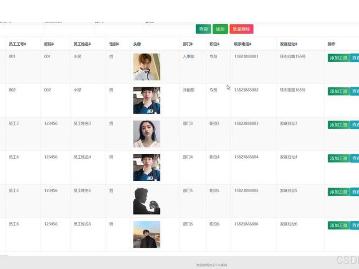Screen dimensions: 359x269
Task: Select the 部门6 department cell
Action: click(188, 224)
